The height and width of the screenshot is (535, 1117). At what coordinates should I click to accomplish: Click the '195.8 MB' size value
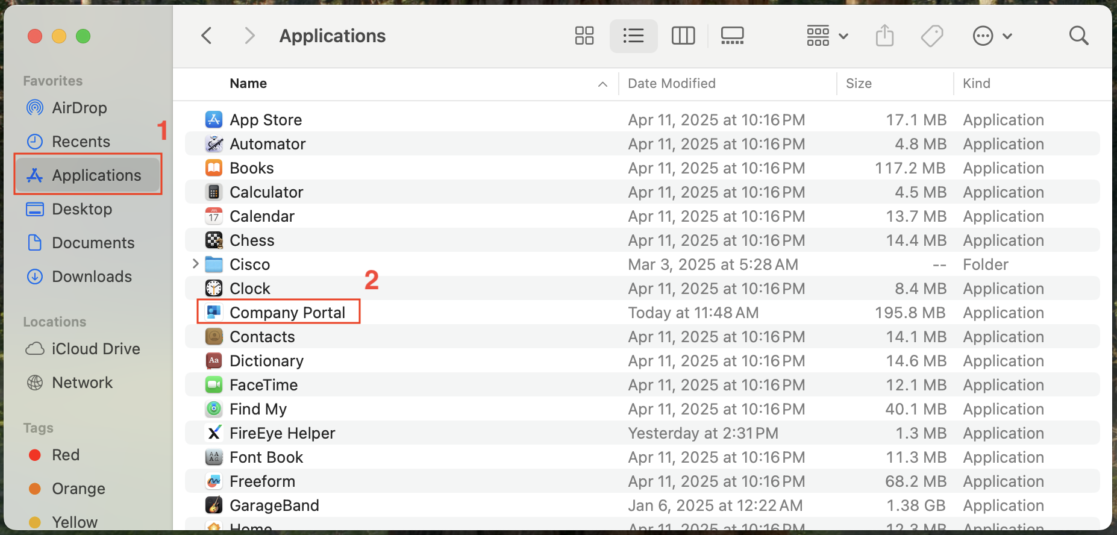[x=910, y=313]
